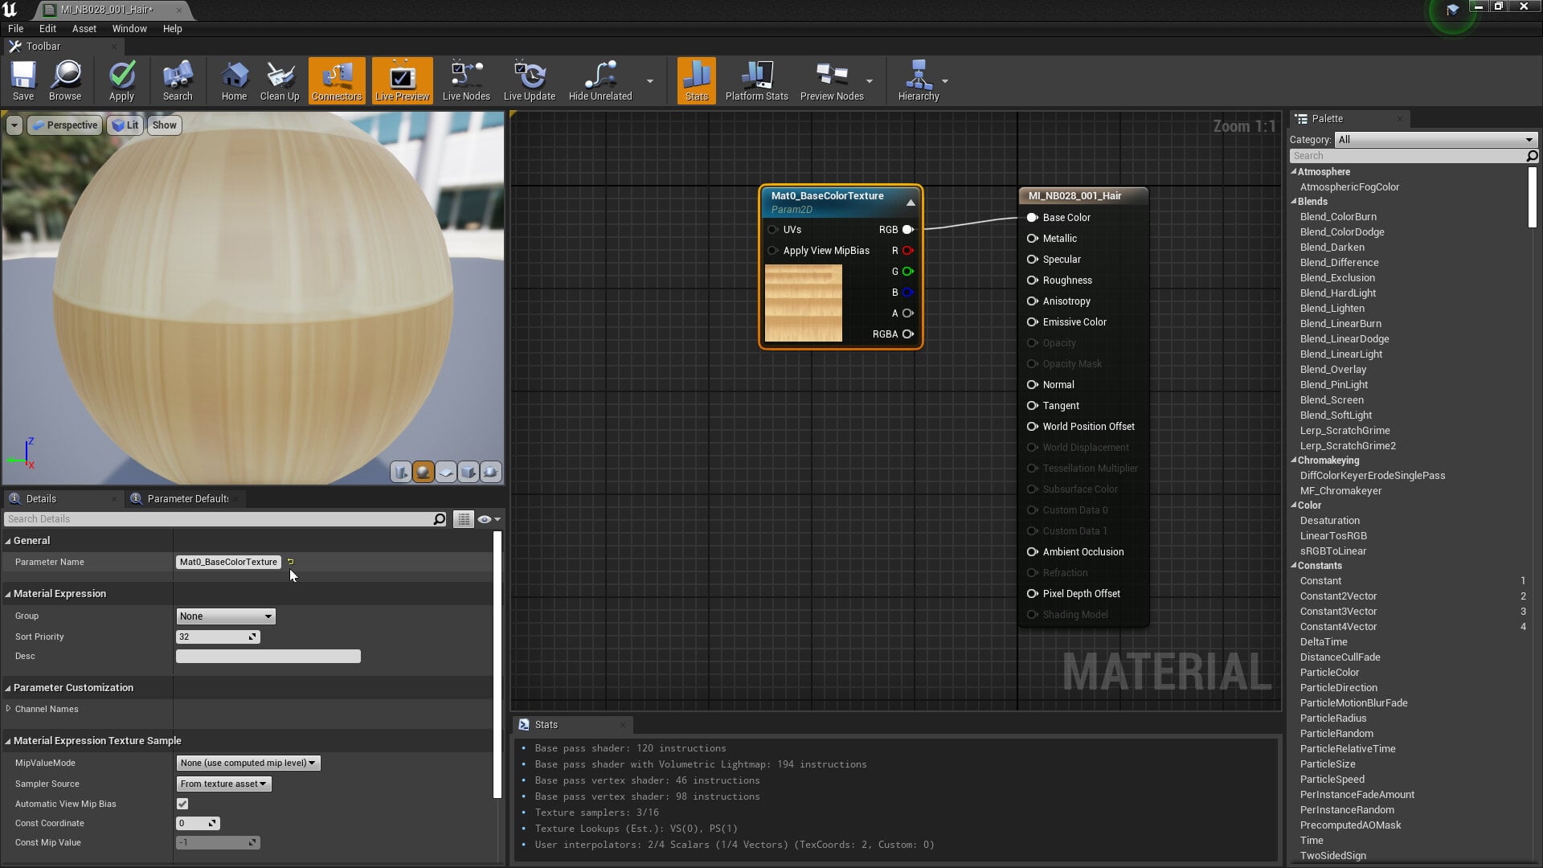Set preview mesh to cube primitive
The height and width of the screenshot is (868, 1543).
(x=469, y=472)
